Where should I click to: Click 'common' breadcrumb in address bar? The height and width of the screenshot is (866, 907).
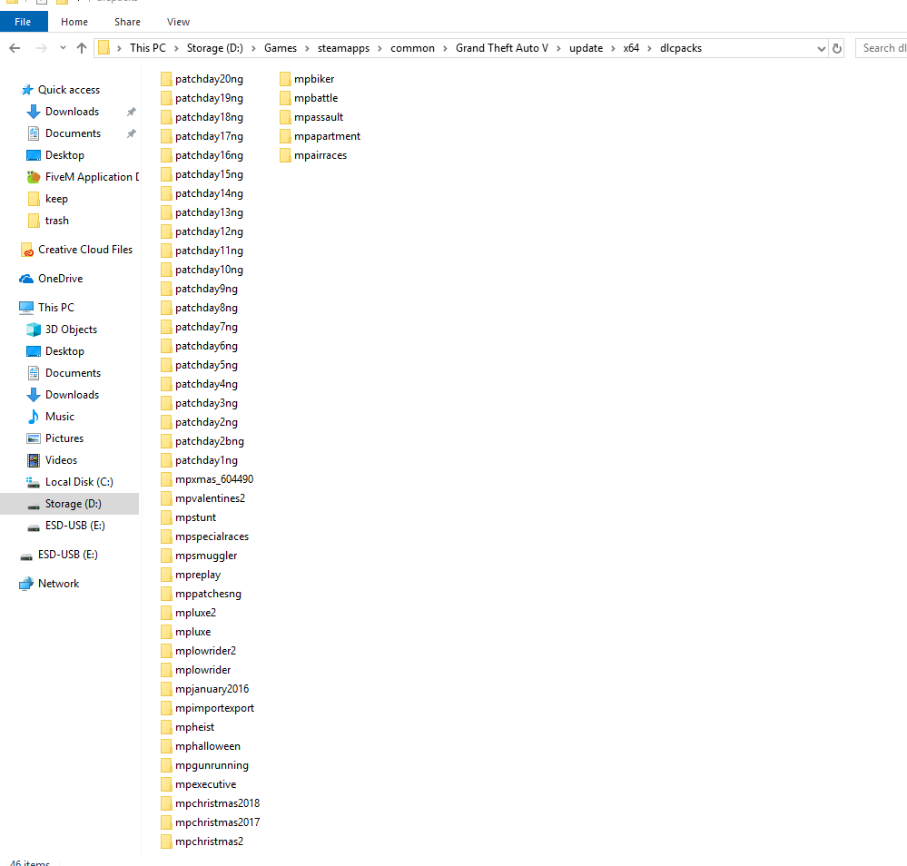coord(412,48)
